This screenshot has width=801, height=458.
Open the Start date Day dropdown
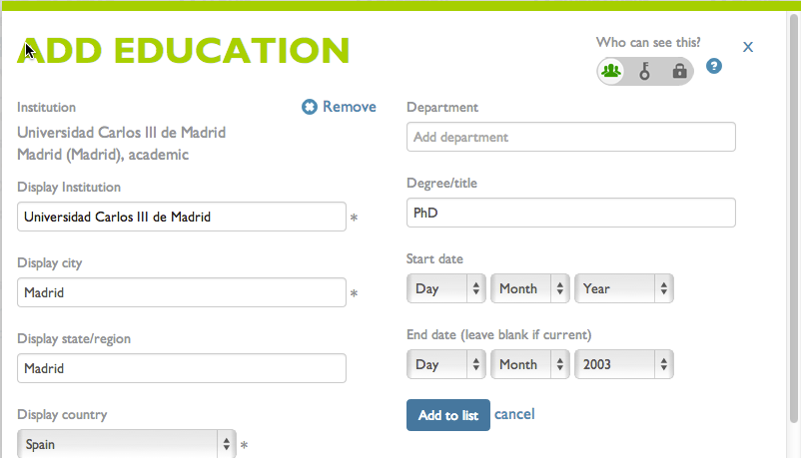[x=446, y=288]
